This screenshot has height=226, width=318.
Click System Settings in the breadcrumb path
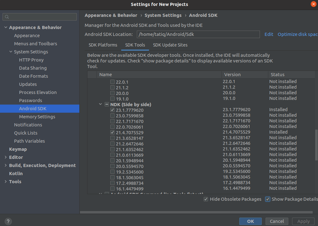tap(163, 15)
